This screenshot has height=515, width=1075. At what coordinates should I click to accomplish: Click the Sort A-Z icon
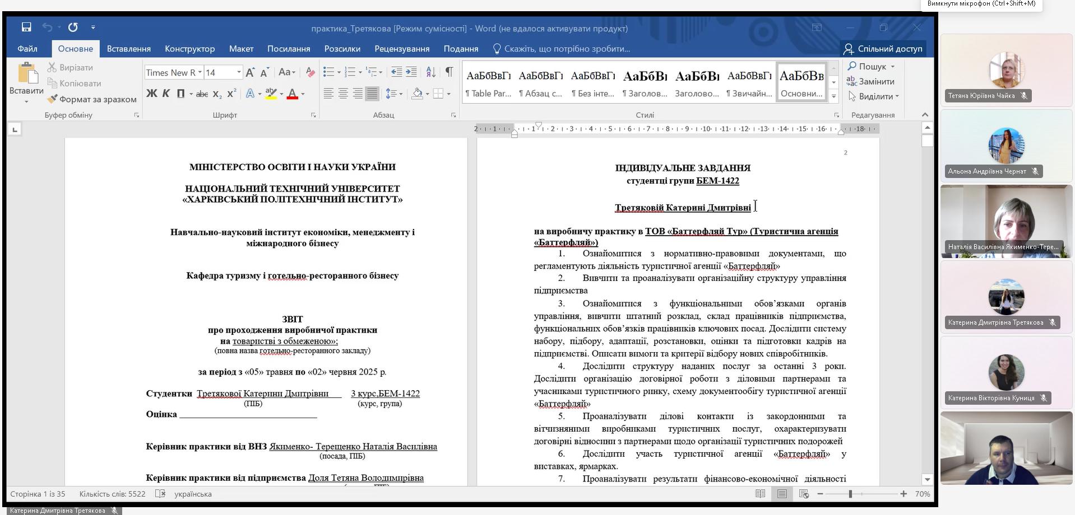coord(430,72)
